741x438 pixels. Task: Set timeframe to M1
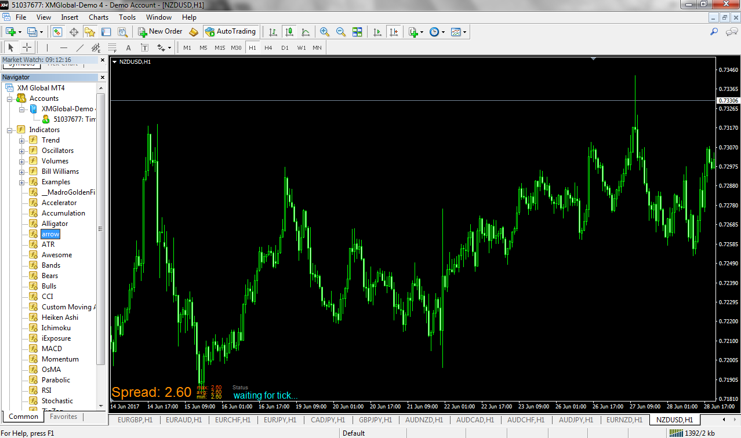[x=187, y=48]
